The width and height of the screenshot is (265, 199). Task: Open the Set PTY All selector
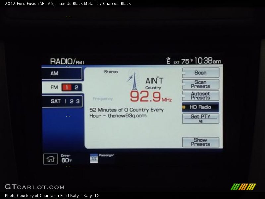[201, 118]
